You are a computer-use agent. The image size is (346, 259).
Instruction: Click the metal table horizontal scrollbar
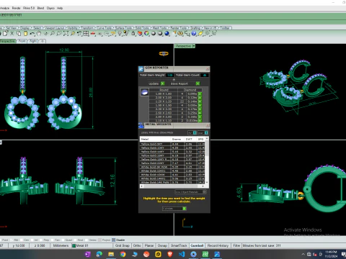(172, 186)
